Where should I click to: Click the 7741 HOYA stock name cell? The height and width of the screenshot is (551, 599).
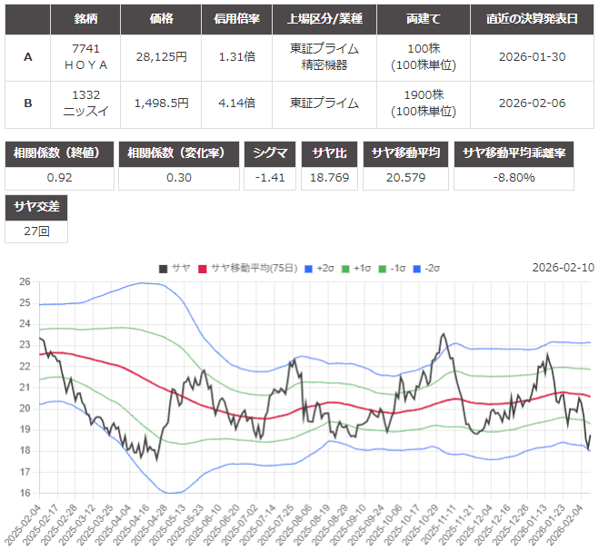pos(90,57)
